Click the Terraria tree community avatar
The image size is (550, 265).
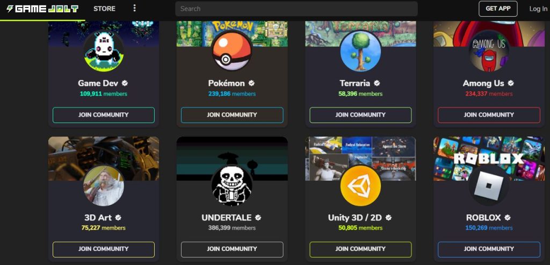tap(360, 51)
